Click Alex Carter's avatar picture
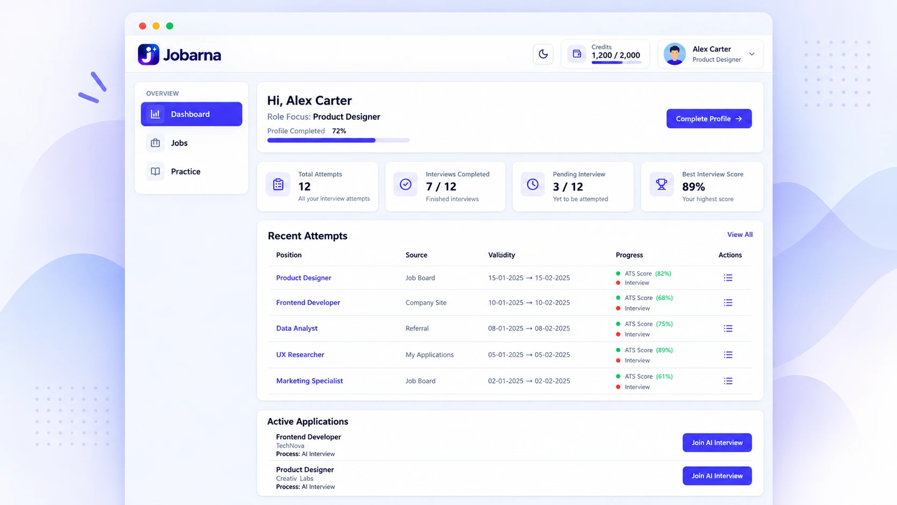This screenshot has height=505, width=897. (x=674, y=54)
